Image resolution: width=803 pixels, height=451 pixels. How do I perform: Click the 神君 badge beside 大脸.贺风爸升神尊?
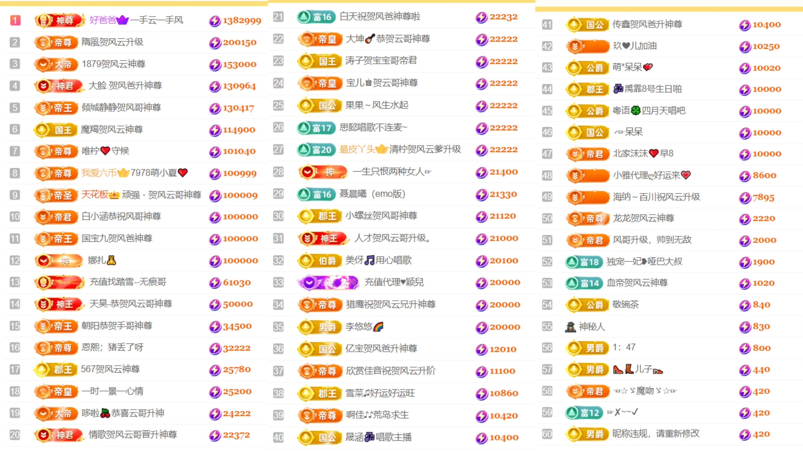[59, 86]
